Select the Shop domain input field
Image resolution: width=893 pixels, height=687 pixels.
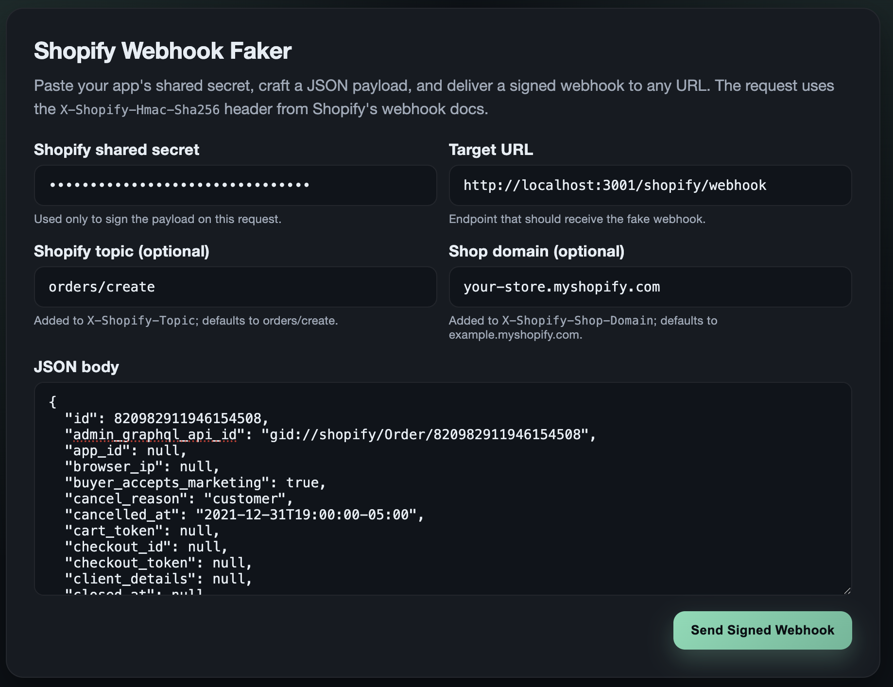coord(650,287)
